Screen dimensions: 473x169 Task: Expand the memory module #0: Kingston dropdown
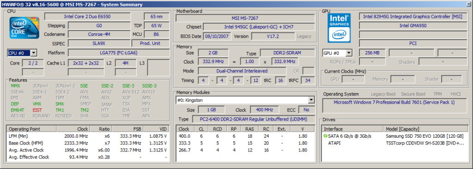[311, 100]
